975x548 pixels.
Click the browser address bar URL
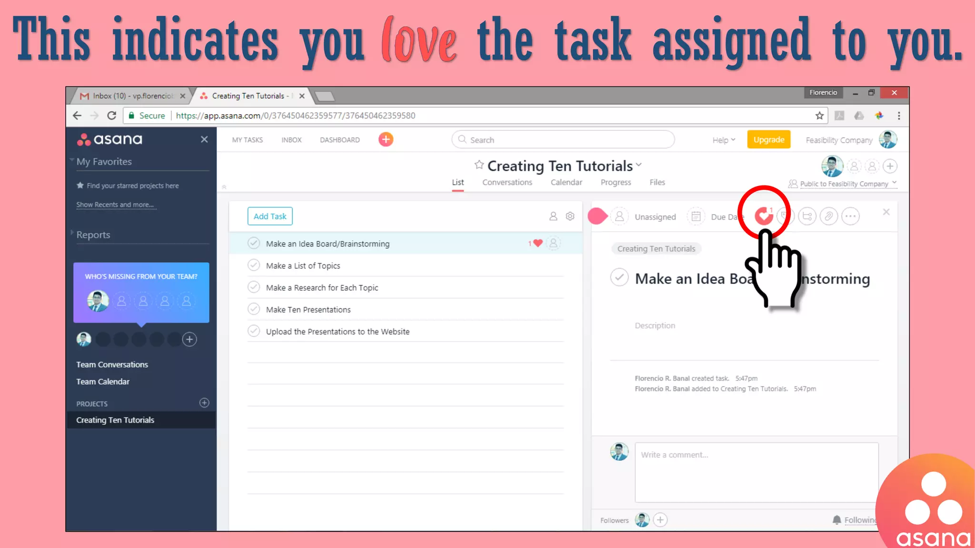pyautogui.click(x=295, y=116)
